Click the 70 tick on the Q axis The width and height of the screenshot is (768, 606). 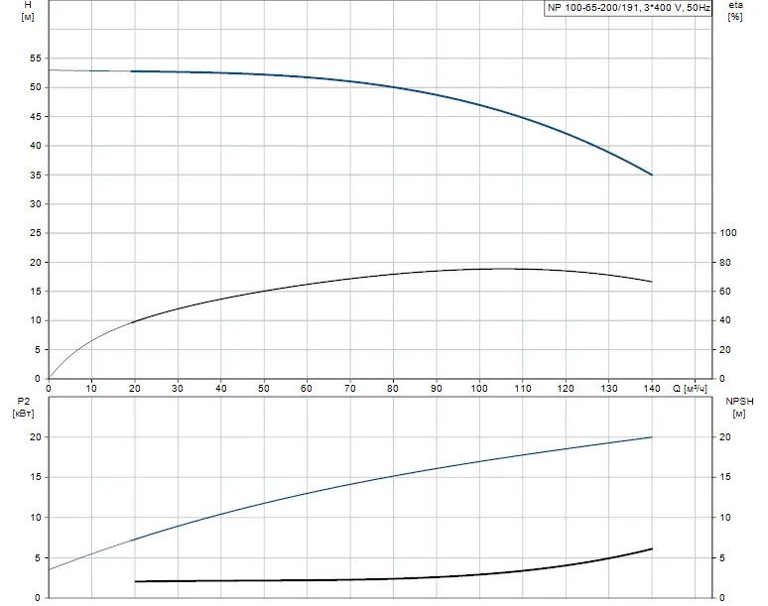[x=349, y=388]
